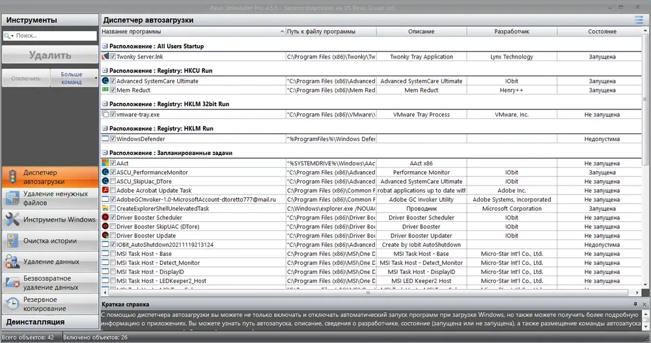Click the Driver Booster Update row icon
The height and width of the screenshot is (343, 651).
(x=105, y=236)
